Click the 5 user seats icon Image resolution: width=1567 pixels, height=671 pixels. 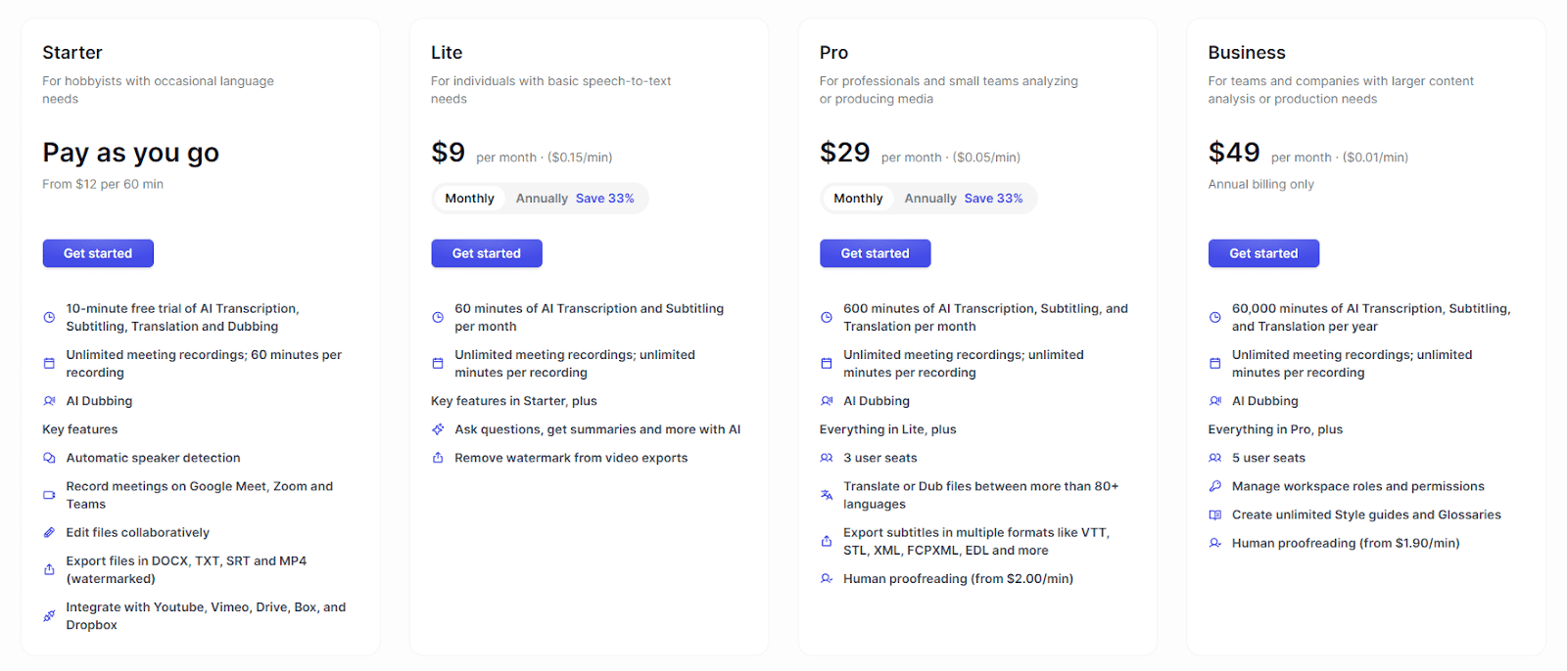click(x=1215, y=458)
